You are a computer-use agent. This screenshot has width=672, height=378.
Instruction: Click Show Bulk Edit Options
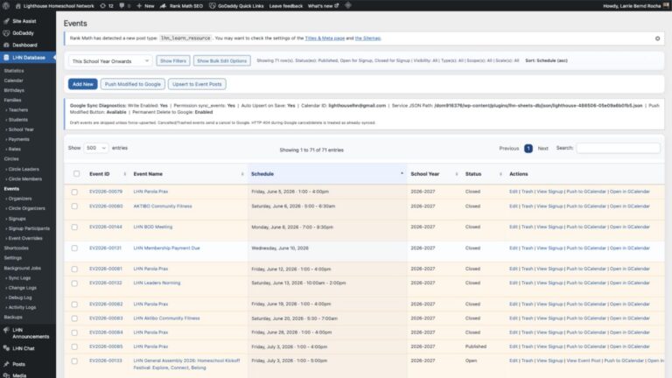click(x=221, y=61)
